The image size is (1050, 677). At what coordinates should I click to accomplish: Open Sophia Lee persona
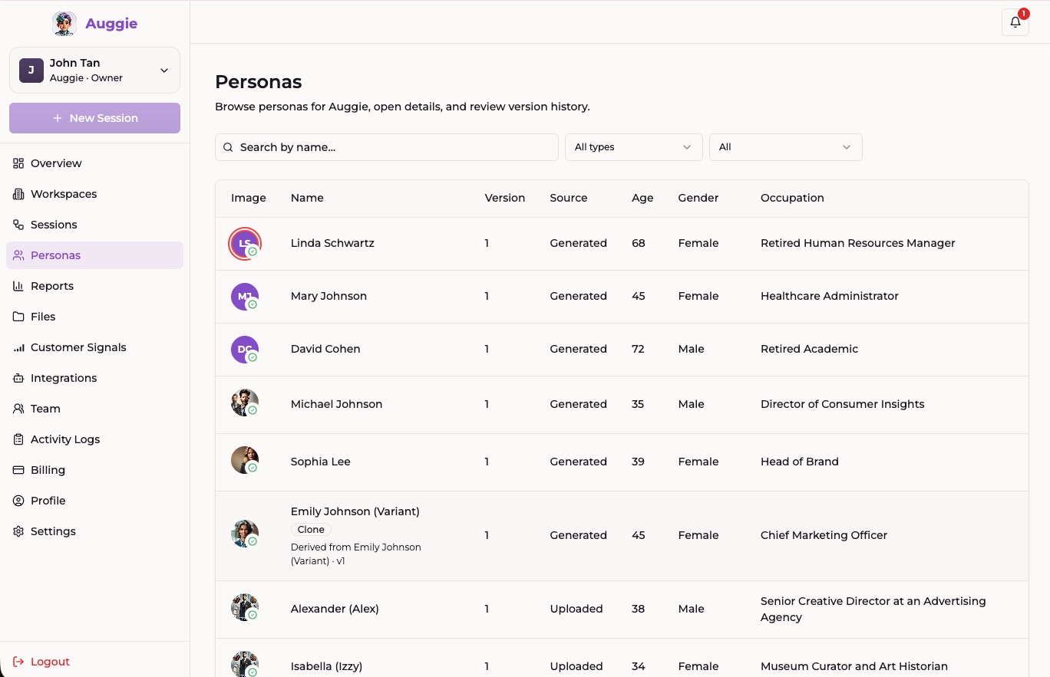point(320,462)
